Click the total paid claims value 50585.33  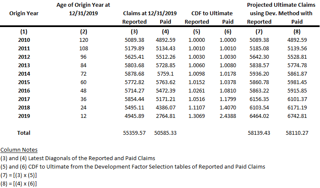tap(165, 133)
